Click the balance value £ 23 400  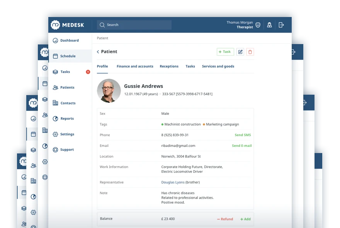(x=168, y=219)
